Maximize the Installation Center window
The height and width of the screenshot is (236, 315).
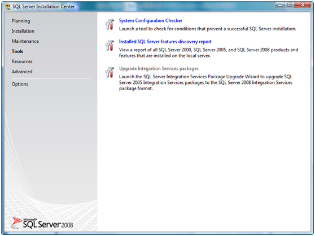coord(290,5)
